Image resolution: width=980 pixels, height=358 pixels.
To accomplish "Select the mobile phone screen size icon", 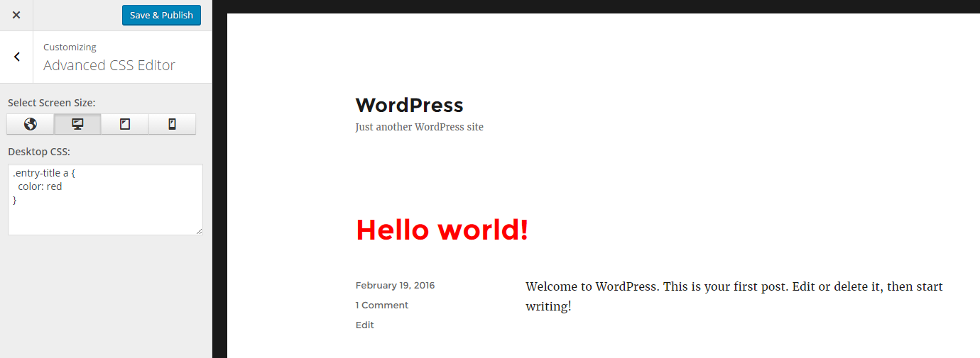I will (172, 124).
